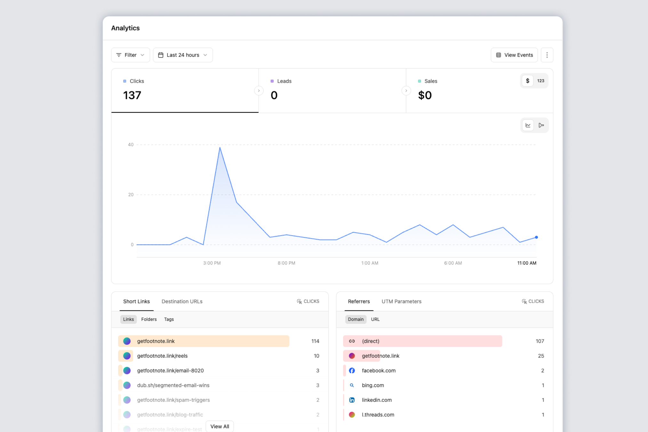The image size is (648, 432).
Task: Switch to Destination URLs tab
Action: pos(182,301)
